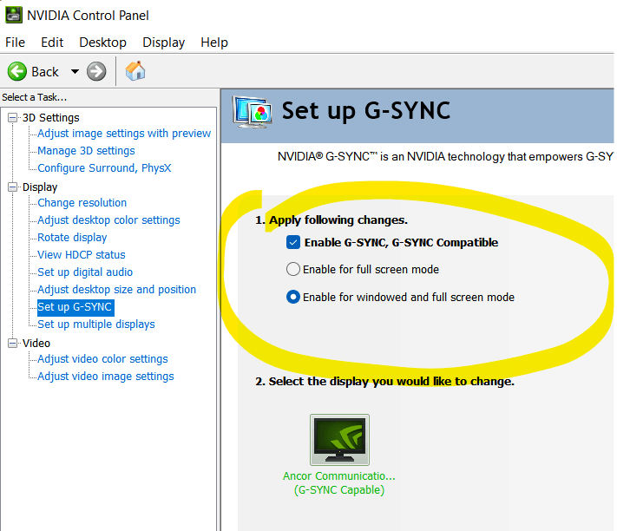
Task: Open Adjust video image settings
Action: coord(106,376)
